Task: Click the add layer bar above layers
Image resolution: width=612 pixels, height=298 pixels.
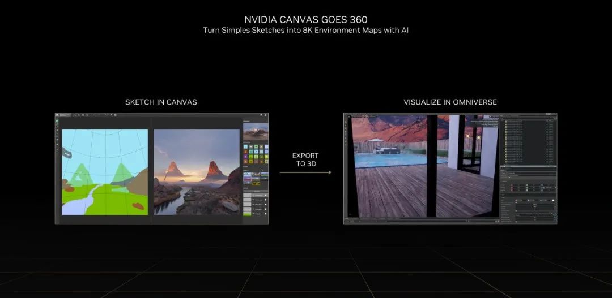Action: point(256,191)
